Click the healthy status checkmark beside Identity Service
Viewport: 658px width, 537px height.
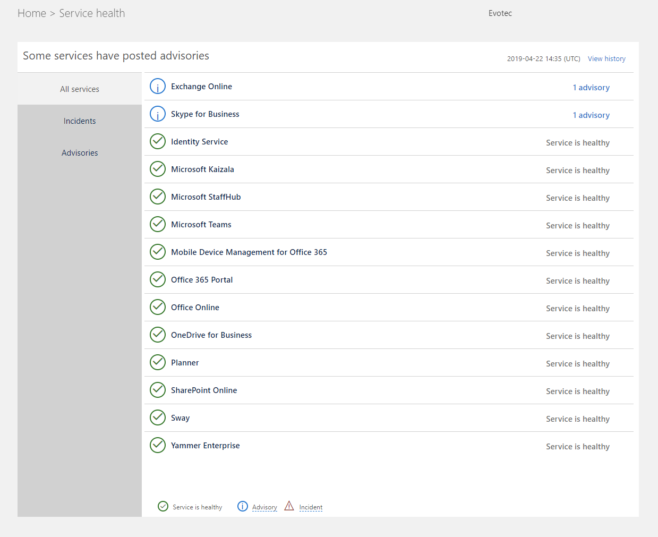[x=157, y=141]
